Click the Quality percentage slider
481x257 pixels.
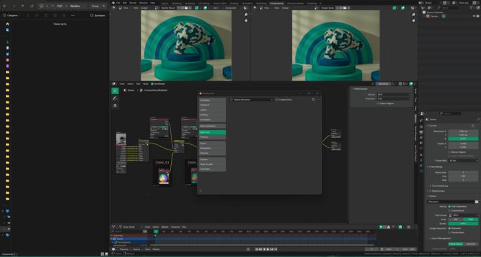(x=463, y=224)
